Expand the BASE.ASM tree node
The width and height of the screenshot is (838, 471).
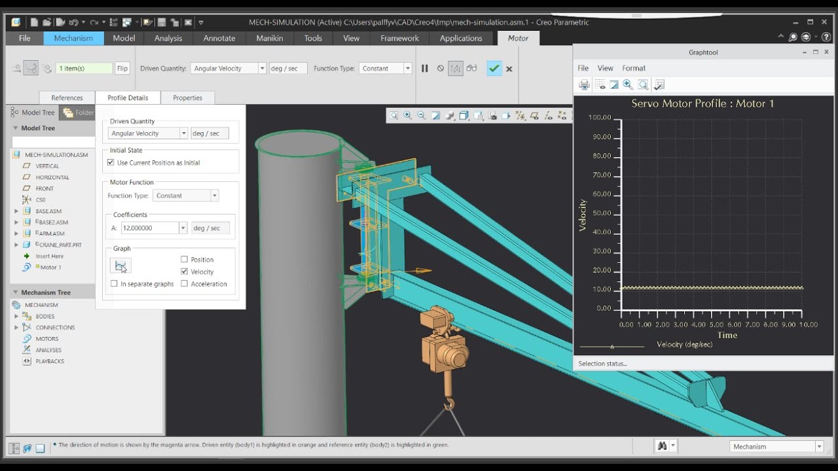(16, 211)
